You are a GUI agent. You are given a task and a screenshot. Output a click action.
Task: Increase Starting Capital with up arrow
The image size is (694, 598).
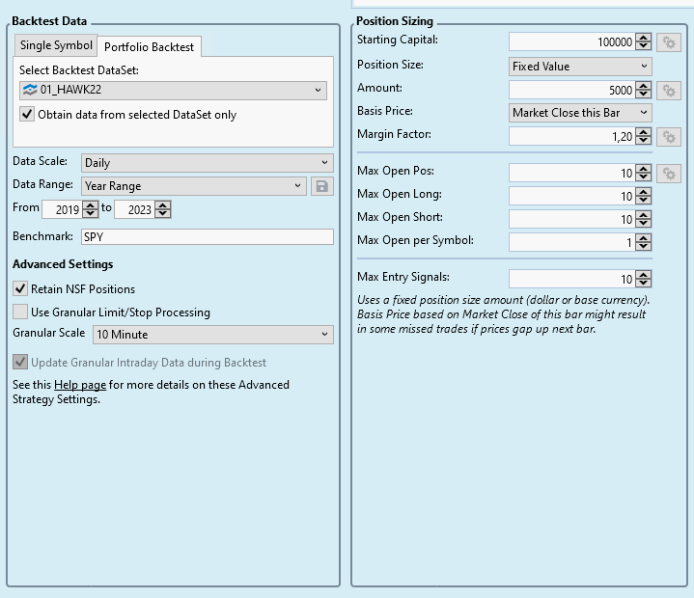(x=644, y=38)
